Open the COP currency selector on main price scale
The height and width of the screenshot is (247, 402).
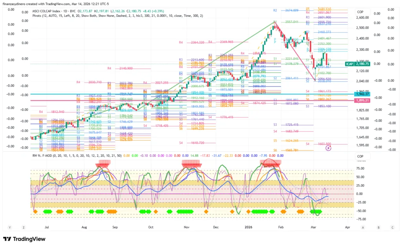click(x=360, y=12)
